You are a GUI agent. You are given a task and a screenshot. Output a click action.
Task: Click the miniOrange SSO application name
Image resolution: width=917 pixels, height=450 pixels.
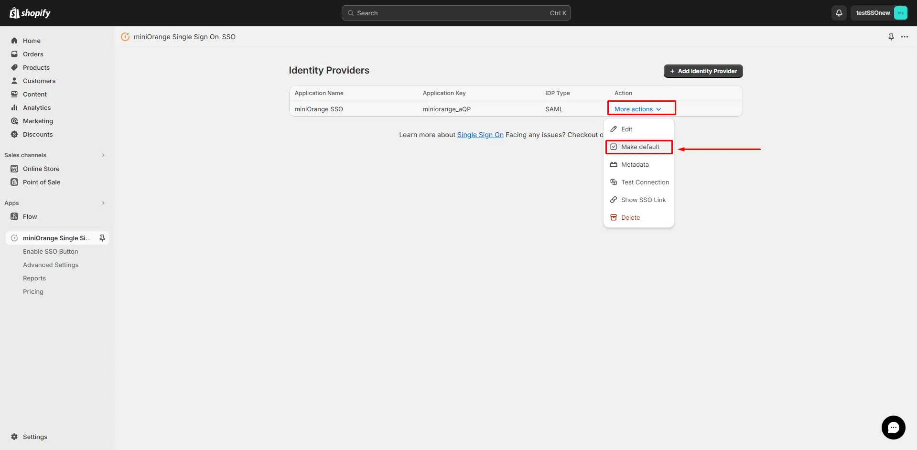pyautogui.click(x=319, y=109)
